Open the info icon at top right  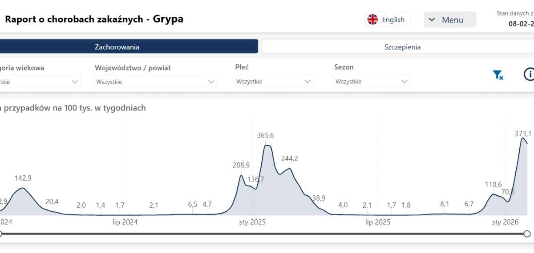pos(529,75)
